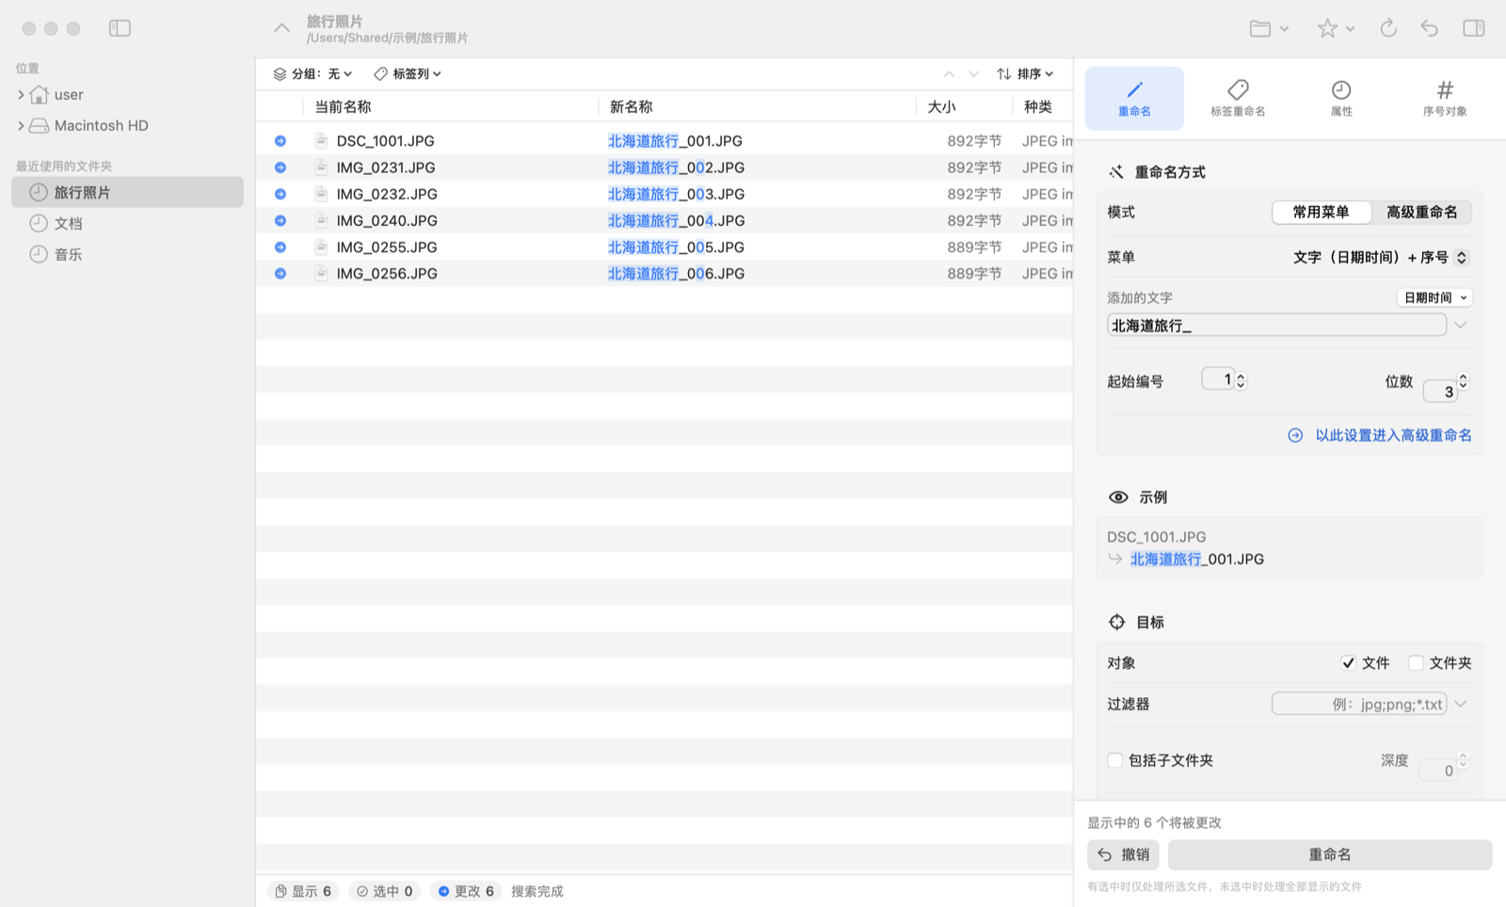1506x907 pixels.
Task: Toggle the 文件 checkbox
Action: [x=1349, y=663]
